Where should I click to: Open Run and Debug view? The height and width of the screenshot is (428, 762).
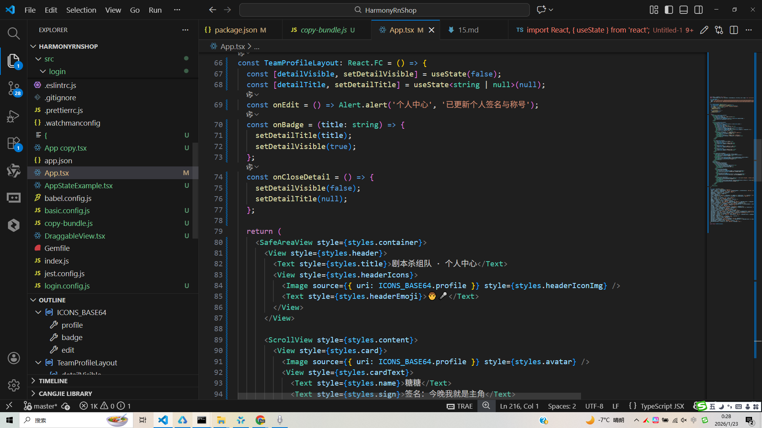(13, 116)
